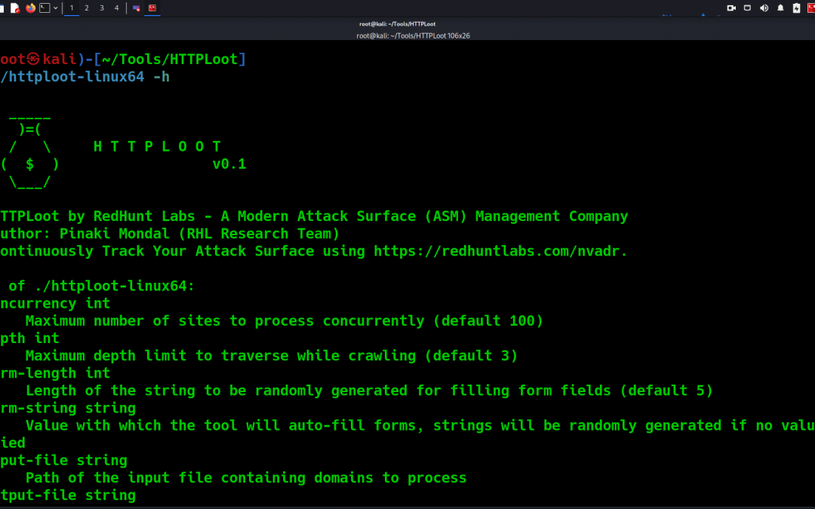Click the RedHunt Labs company line

pos(314,216)
